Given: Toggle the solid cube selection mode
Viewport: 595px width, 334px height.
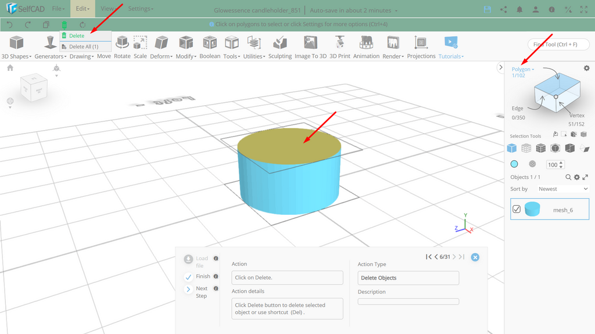Looking at the screenshot, I should point(511,148).
